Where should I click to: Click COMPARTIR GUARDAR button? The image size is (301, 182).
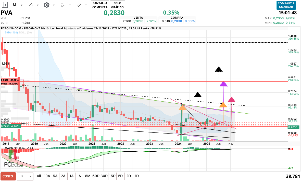tap(286, 5)
